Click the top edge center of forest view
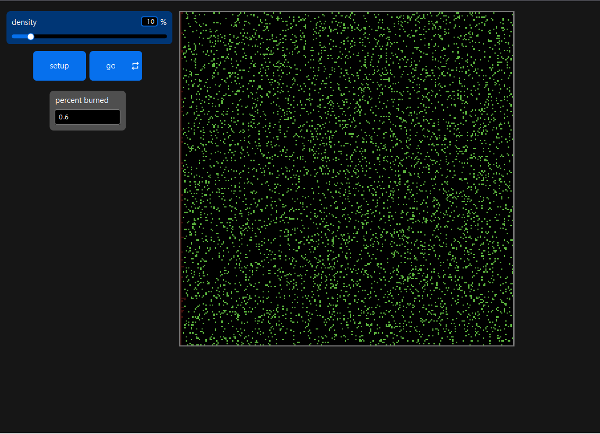The image size is (600, 434). tap(347, 13)
